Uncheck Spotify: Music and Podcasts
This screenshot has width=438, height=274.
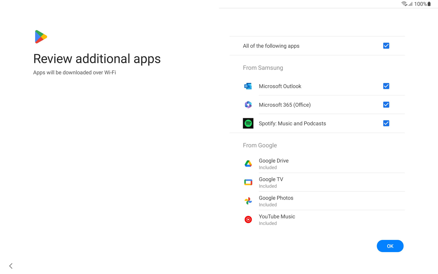pos(386,123)
